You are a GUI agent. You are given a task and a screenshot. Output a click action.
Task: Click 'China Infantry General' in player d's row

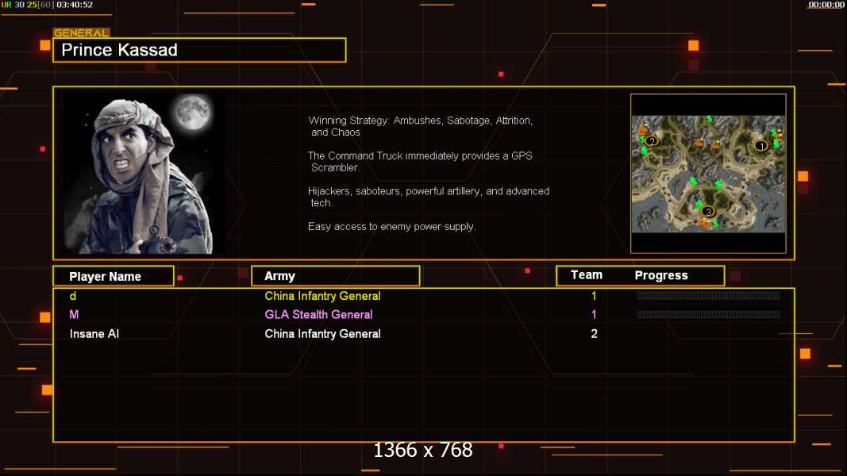(322, 296)
